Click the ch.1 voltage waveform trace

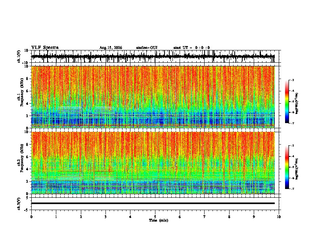pyautogui.click(x=153, y=56)
